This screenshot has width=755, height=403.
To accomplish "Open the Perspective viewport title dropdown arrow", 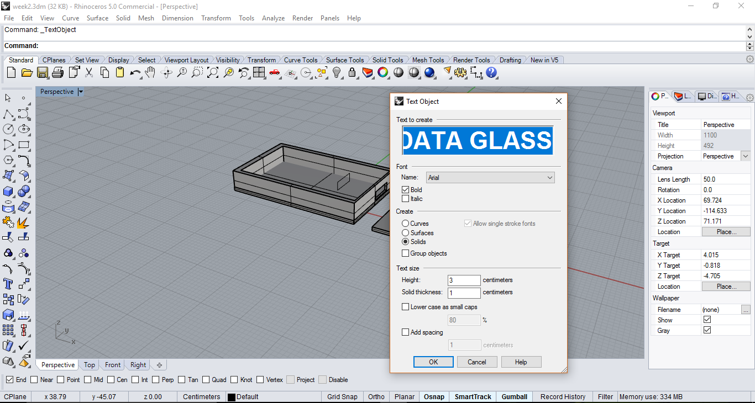I will tap(81, 92).
